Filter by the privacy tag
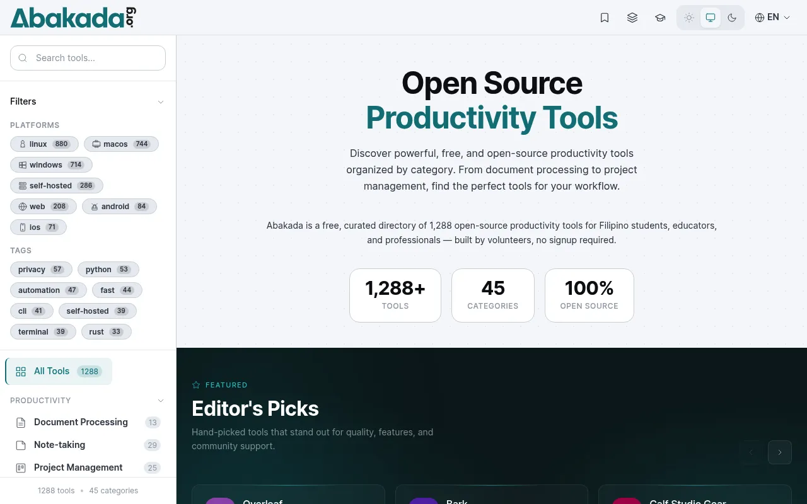This screenshot has height=504, width=807. (41, 270)
